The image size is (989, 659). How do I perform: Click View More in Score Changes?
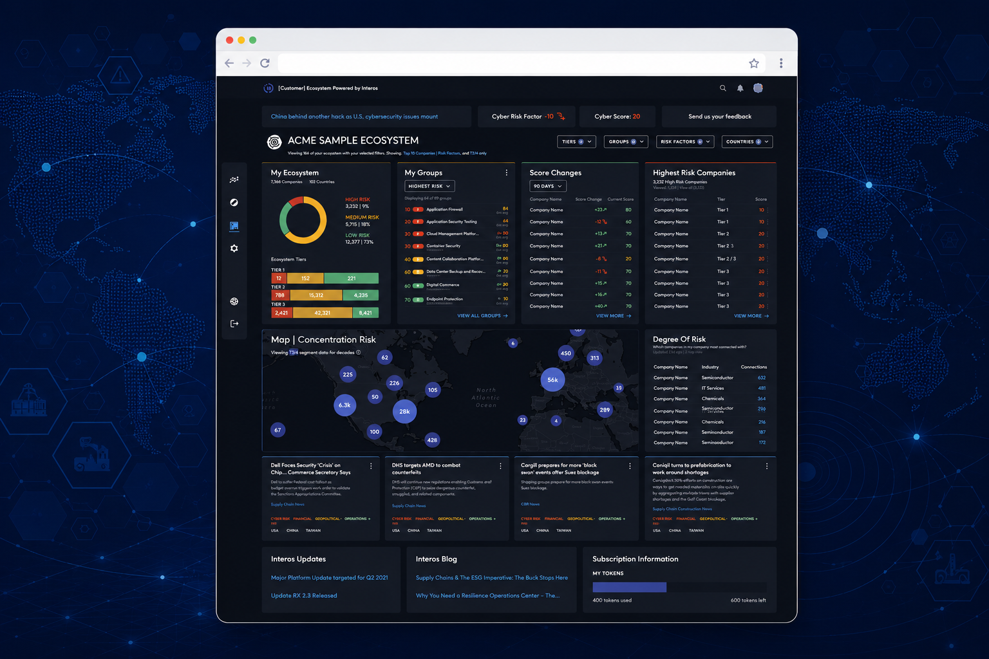pyautogui.click(x=614, y=316)
